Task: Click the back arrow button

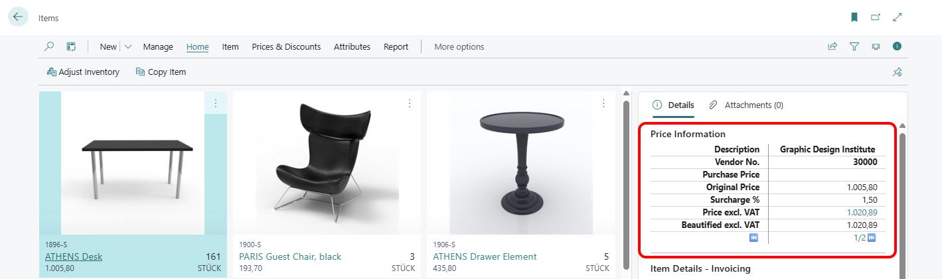Action: click(x=18, y=17)
